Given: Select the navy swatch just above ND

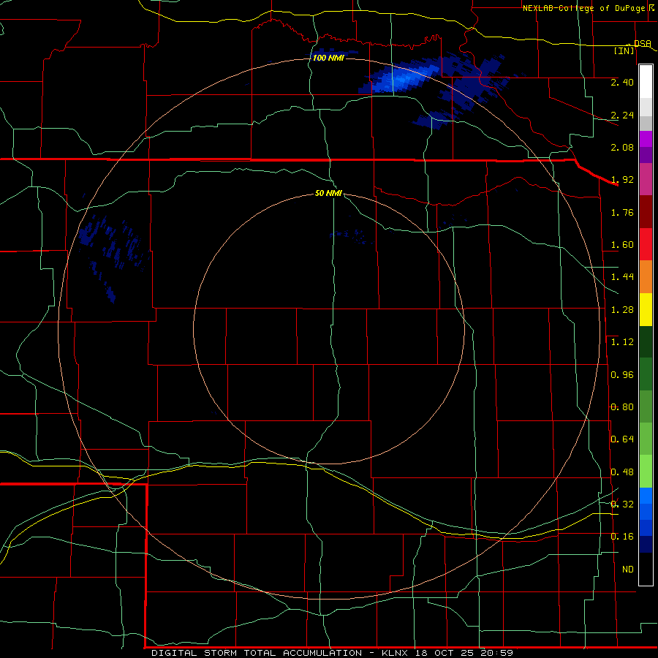Looking at the screenshot, I should pos(646,545).
